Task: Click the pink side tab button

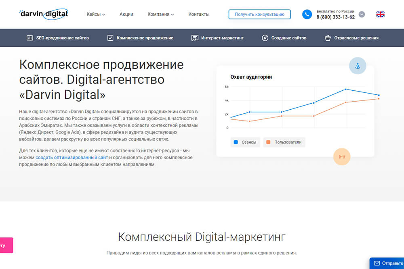Action: (6, 245)
